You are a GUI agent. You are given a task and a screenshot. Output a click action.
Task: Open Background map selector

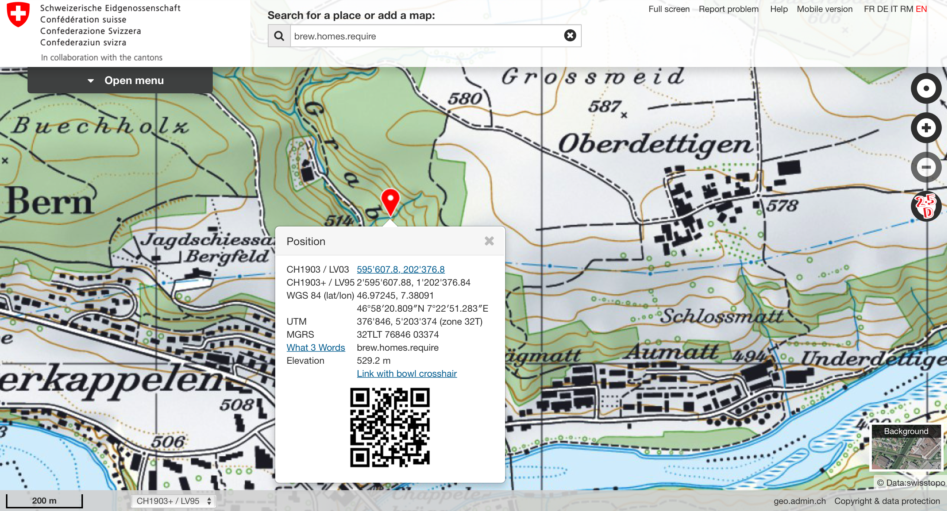click(906, 448)
